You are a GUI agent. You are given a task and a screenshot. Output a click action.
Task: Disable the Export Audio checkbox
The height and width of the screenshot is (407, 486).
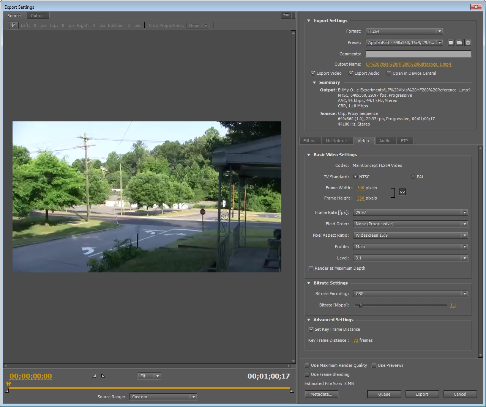tap(351, 73)
